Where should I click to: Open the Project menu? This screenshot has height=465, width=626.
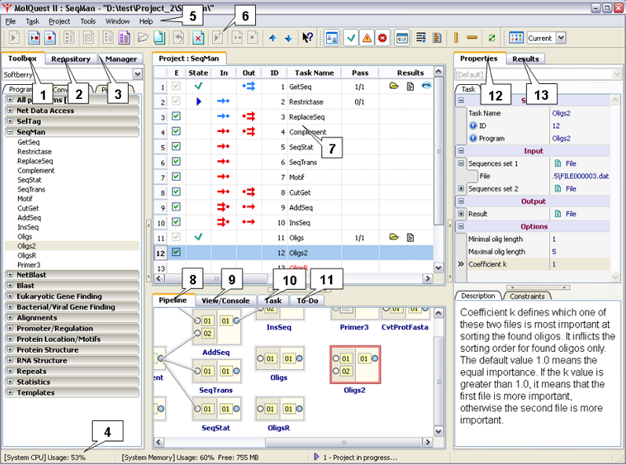[x=59, y=21]
